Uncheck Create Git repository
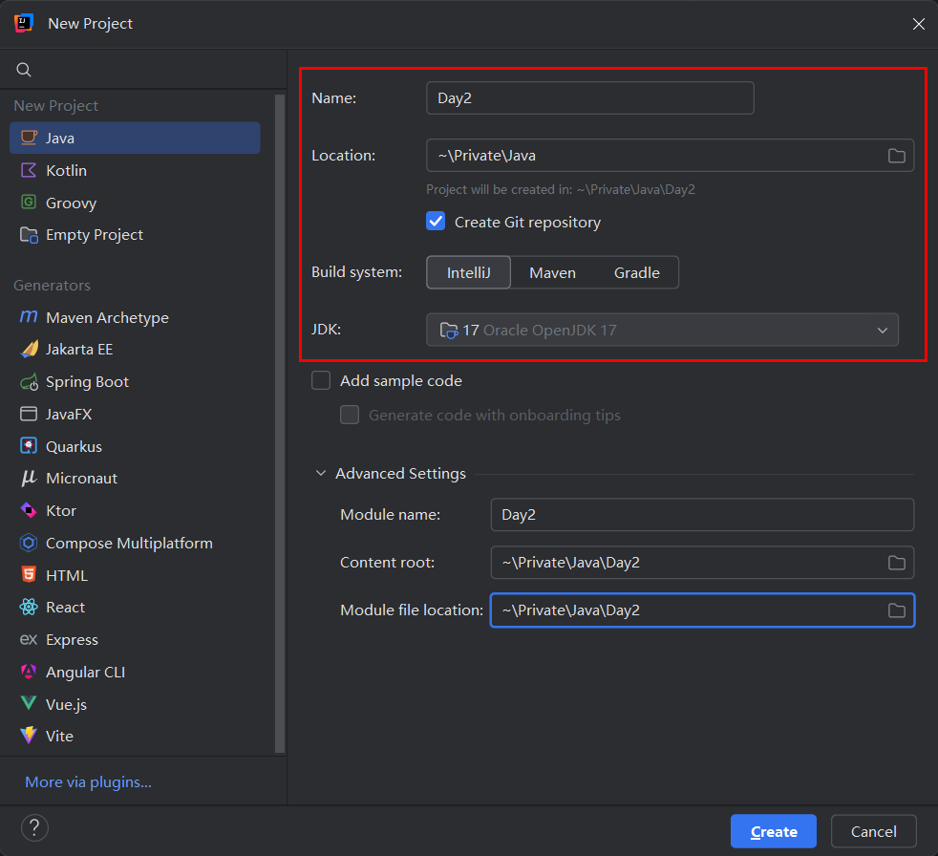The width and height of the screenshot is (938, 856). [436, 222]
